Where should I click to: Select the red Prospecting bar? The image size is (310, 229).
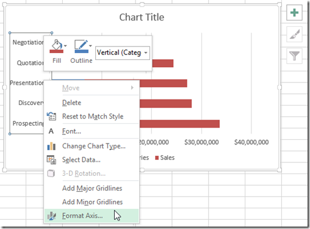tap(179, 124)
